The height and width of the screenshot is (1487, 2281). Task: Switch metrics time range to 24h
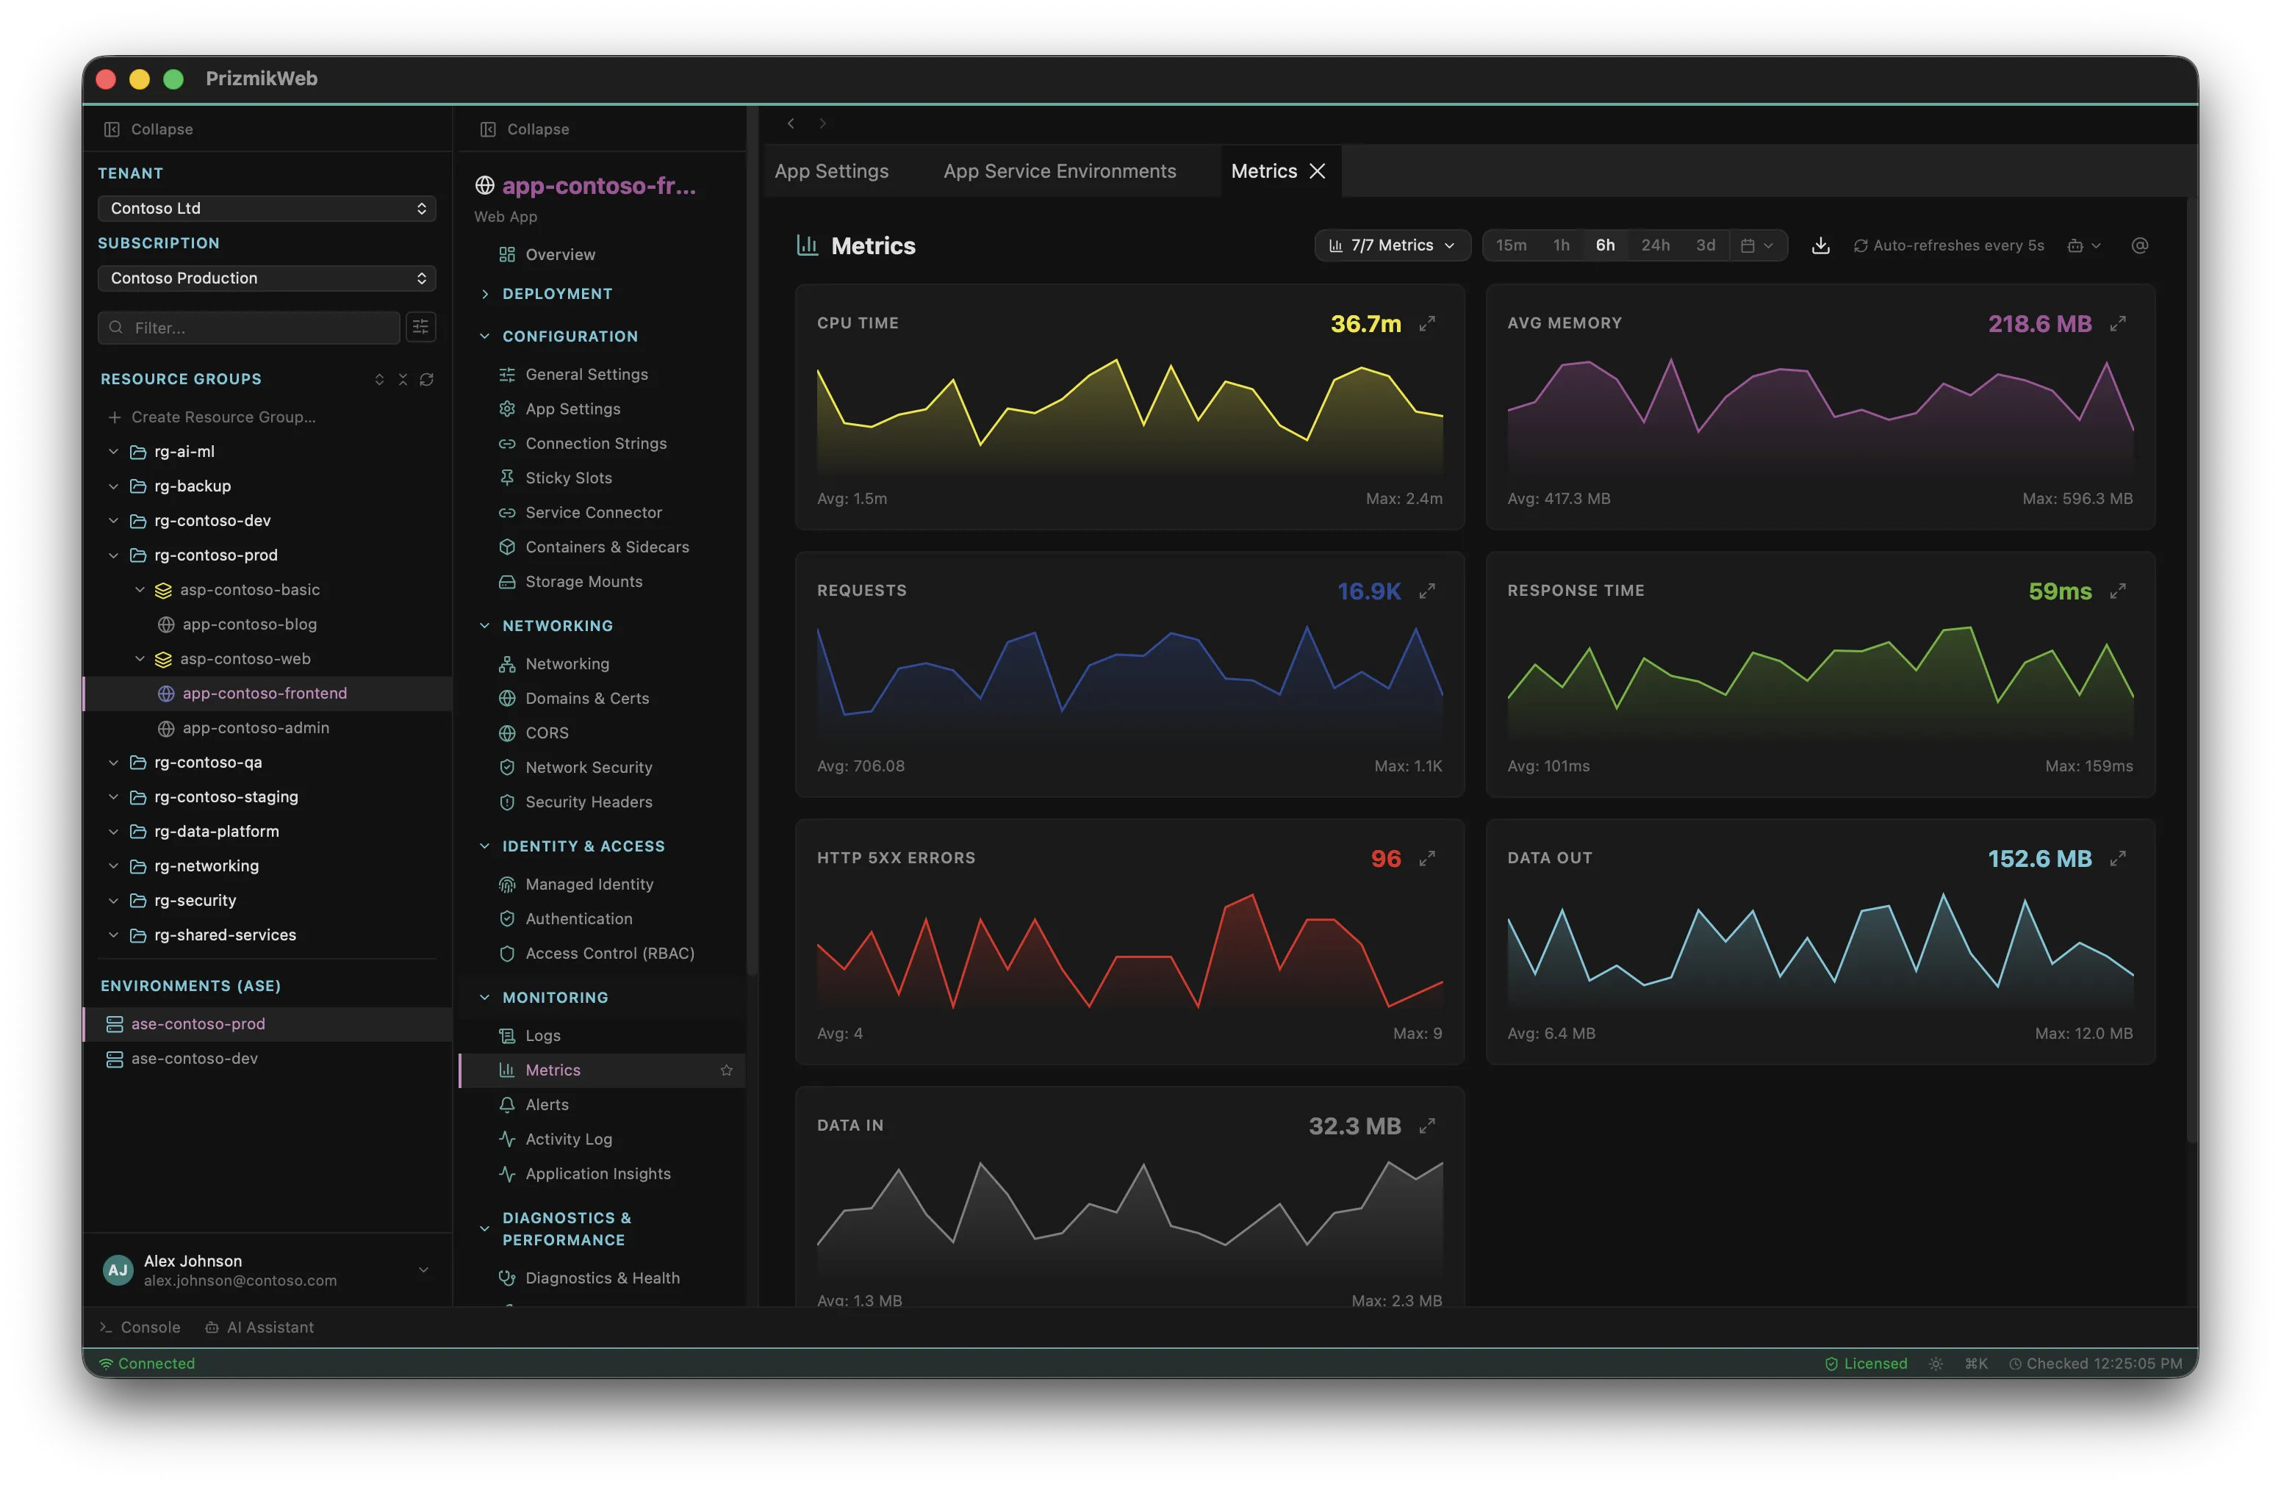(x=1655, y=245)
